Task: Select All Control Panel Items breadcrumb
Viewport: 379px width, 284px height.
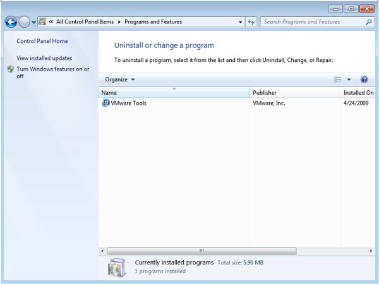Action: click(x=85, y=21)
